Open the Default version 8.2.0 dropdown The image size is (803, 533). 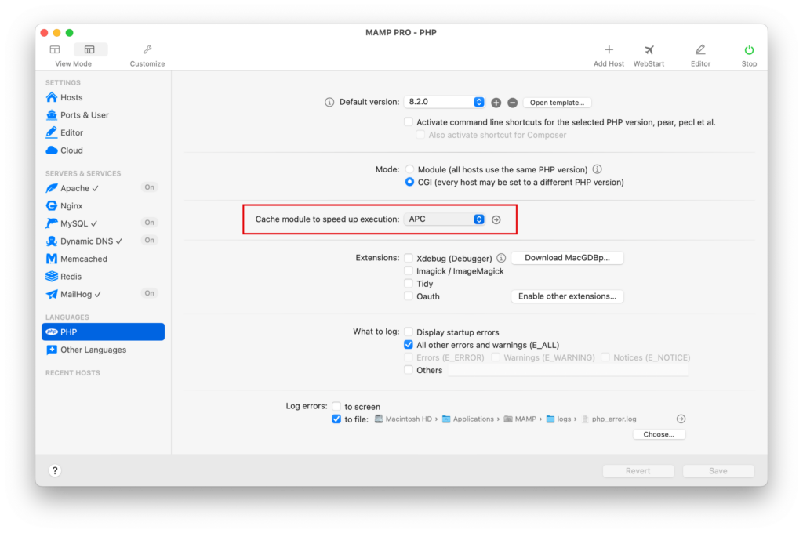(x=444, y=102)
